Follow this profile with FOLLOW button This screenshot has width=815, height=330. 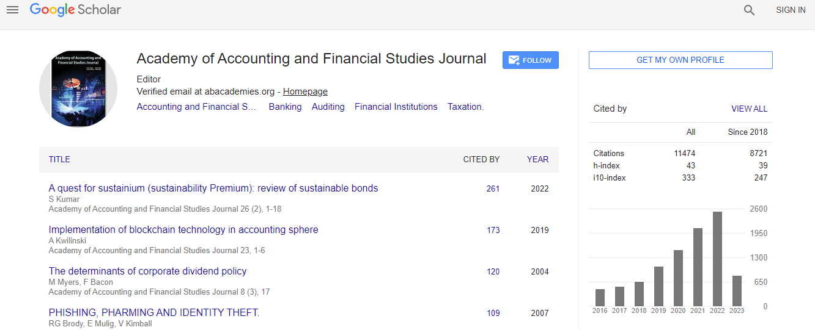pos(531,60)
